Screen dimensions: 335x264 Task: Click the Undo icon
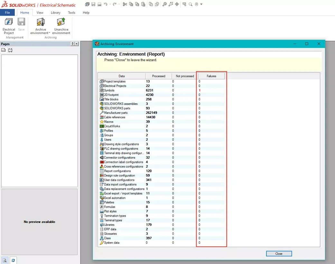click(x=106, y=4)
